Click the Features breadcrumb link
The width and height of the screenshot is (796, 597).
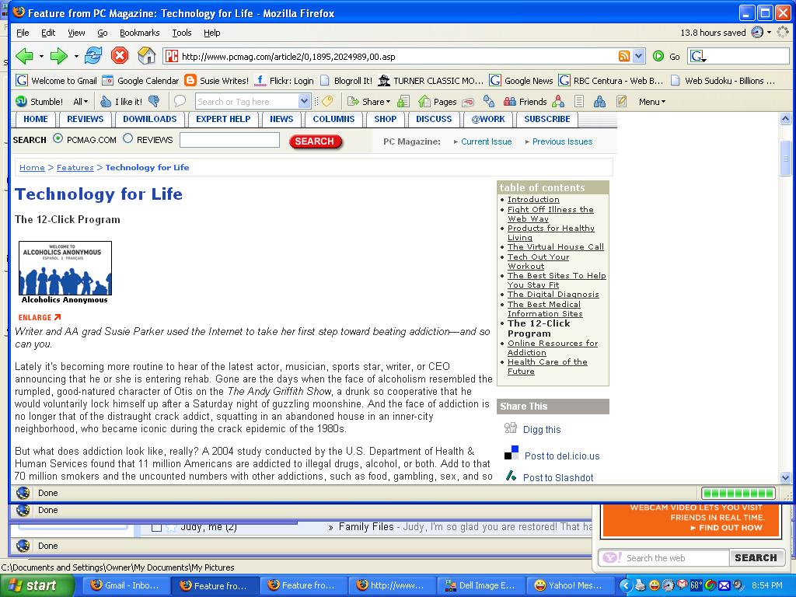point(75,168)
